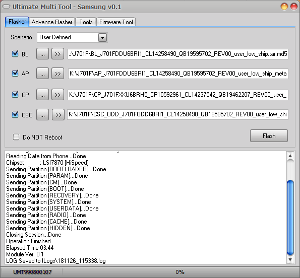
Task: Click the AP file path field
Action: pyautogui.click(x=178, y=74)
